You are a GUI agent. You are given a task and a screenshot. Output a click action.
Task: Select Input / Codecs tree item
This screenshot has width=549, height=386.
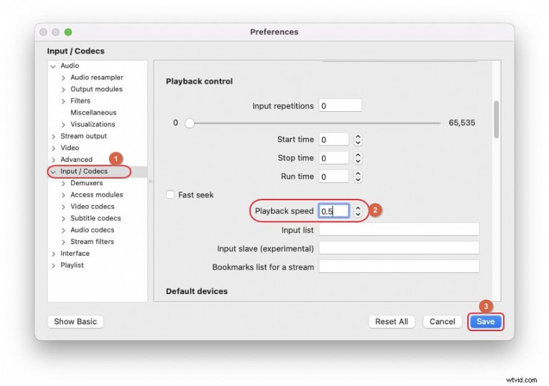(84, 171)
